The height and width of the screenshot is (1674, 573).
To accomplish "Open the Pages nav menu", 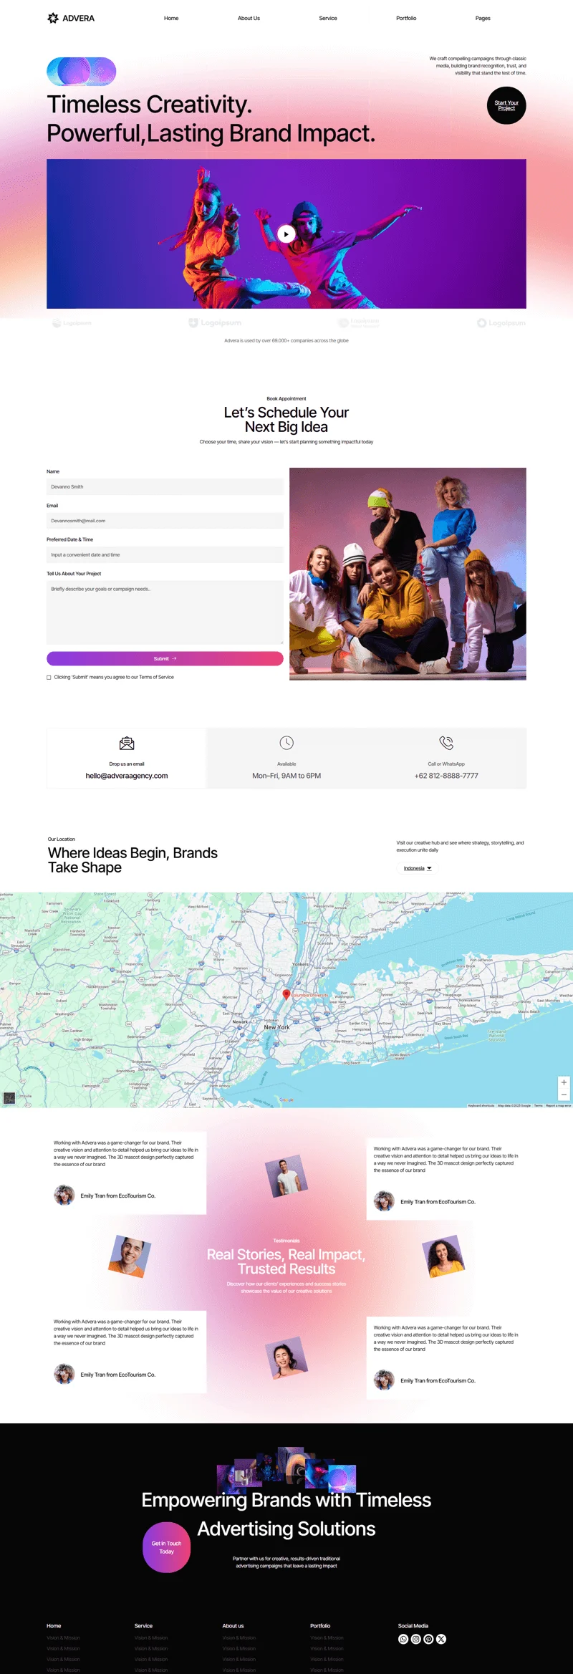I will click(x=483, y=18).
